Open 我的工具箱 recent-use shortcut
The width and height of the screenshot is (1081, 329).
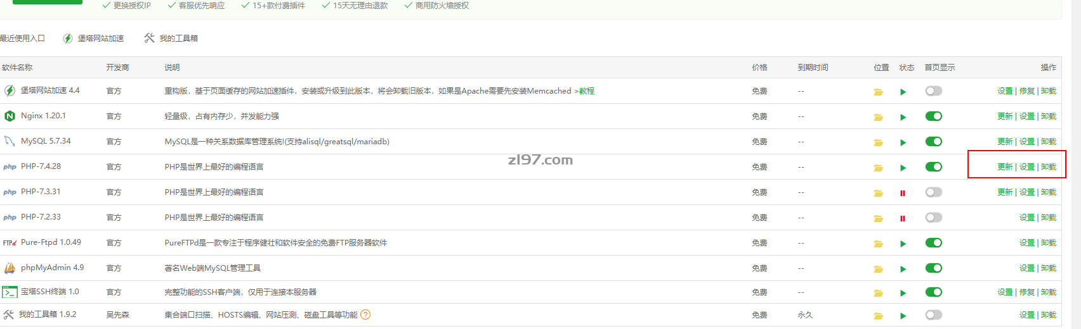(171, 39)
